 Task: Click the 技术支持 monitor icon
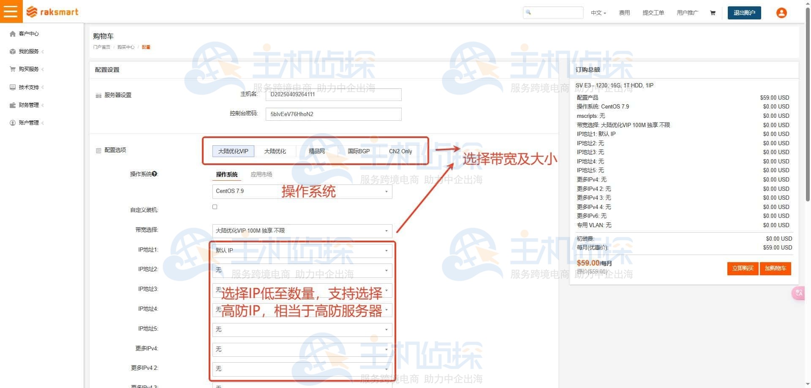[12, 87]
